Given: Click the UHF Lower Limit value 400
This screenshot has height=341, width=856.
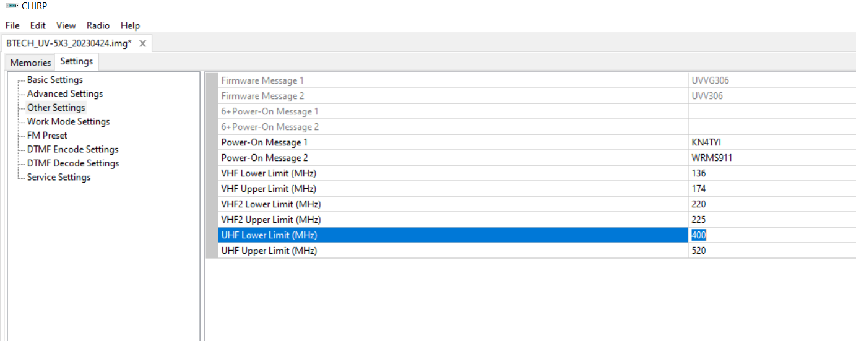Looking at the screenshot, I should pyautogui.click(x=772, y=235).
